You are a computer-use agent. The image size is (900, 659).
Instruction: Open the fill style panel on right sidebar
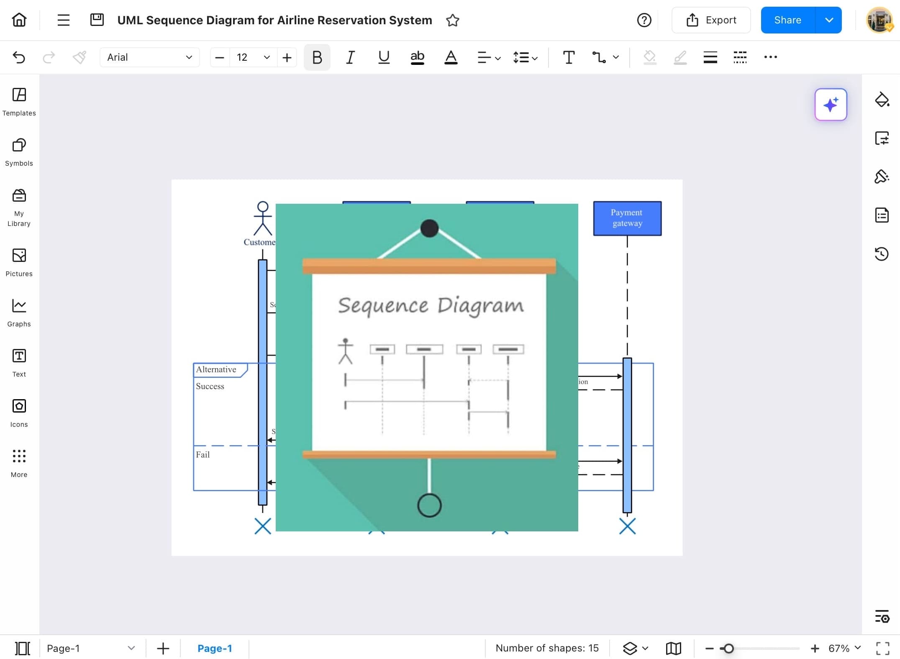point(882,100)
